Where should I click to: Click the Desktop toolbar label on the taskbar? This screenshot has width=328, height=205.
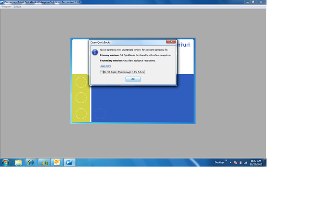tap(219, 162)
